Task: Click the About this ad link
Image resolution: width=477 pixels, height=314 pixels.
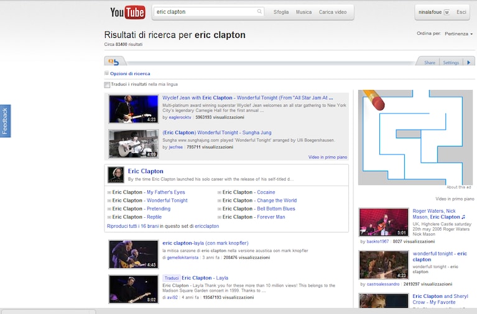Action: 458,187
